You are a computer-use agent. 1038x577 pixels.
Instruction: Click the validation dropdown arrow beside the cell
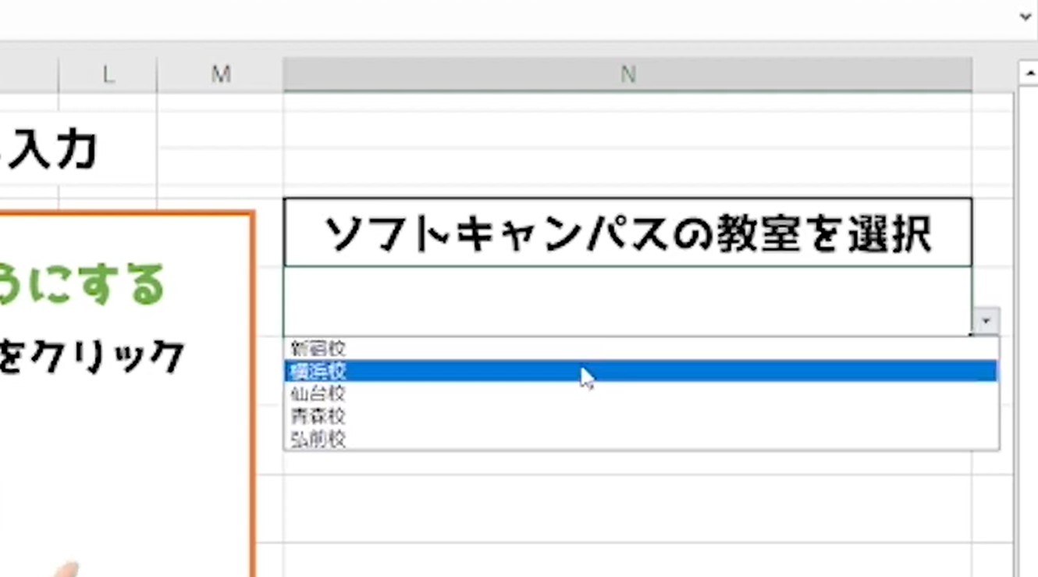pyautogui.click(x=986, y=321)
